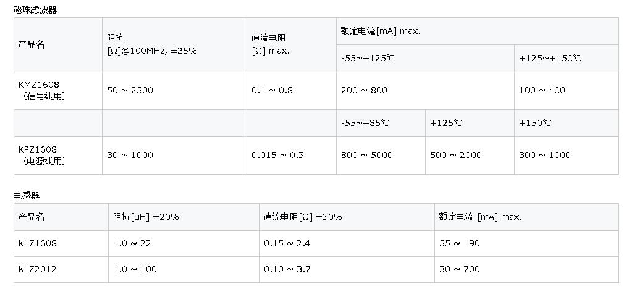Screen dimensions: 629x289
Task: Select the 200 ~ 800 rated current cell
Action: pos(425,91)
